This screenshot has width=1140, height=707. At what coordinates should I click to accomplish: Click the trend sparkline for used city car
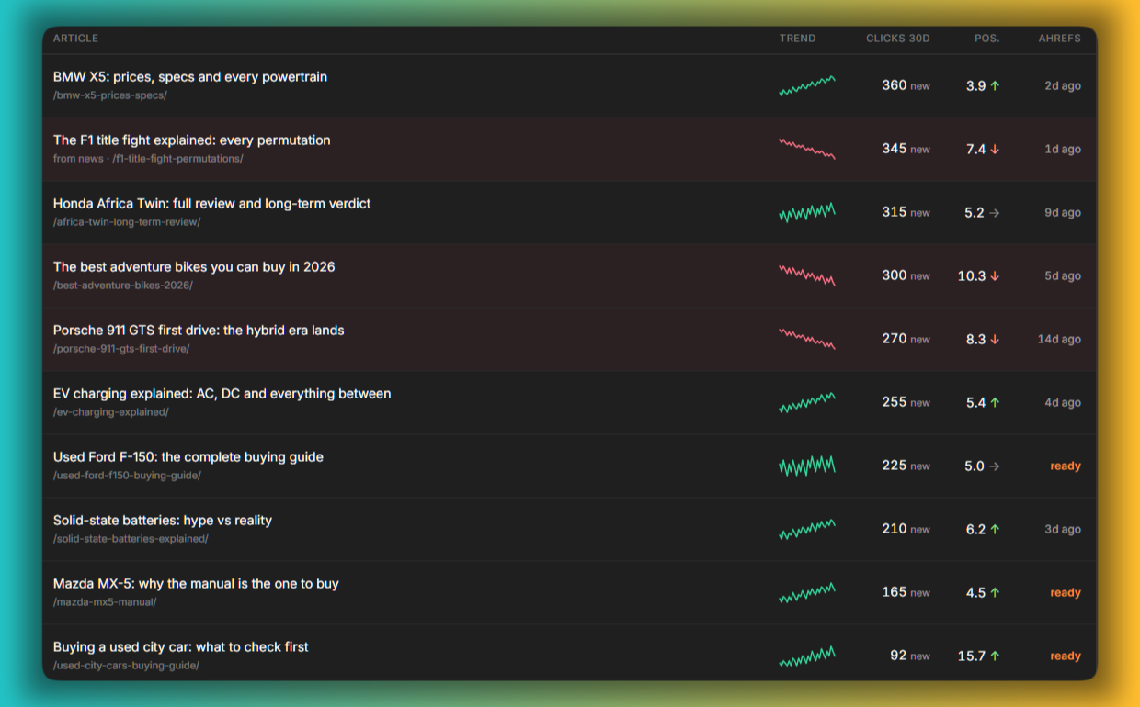(x=807, y=656)
